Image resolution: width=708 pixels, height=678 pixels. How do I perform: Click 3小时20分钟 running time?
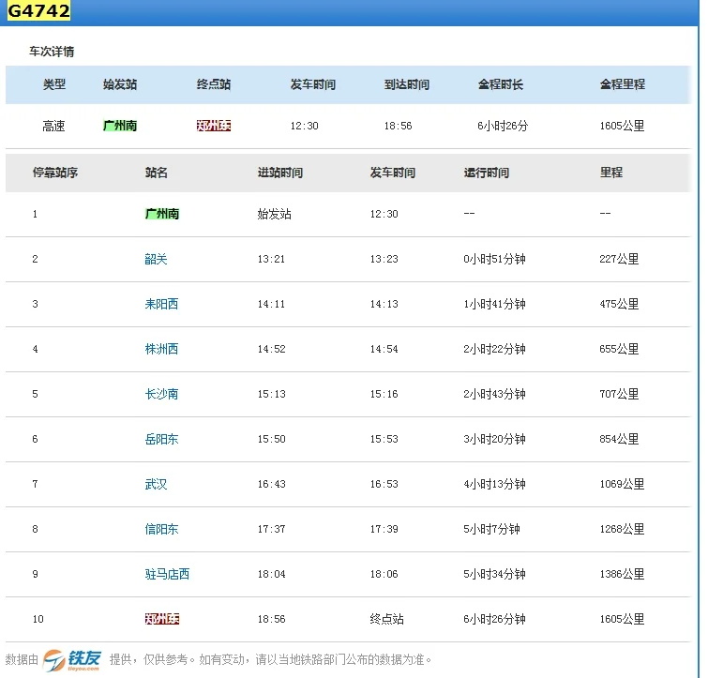pyautogui.click(x=494, y=439)
